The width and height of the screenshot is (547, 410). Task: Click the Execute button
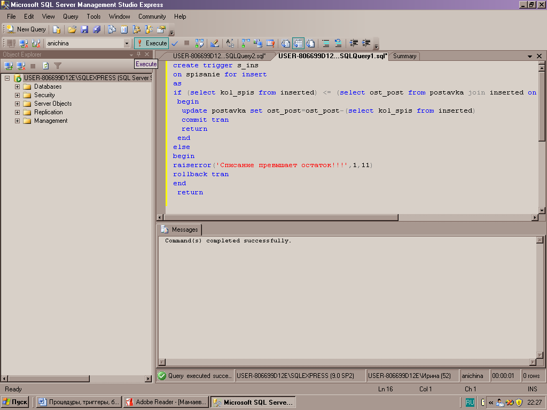pyautogui.click(x=151, y=43)
